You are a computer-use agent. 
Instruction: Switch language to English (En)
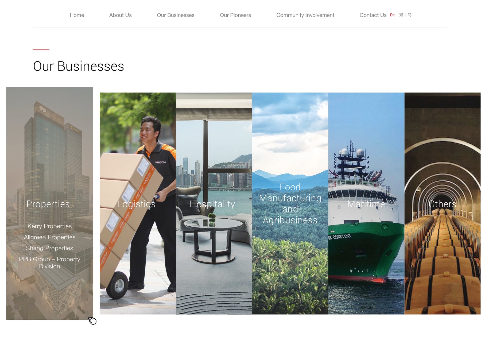click(x=392, y=15)
